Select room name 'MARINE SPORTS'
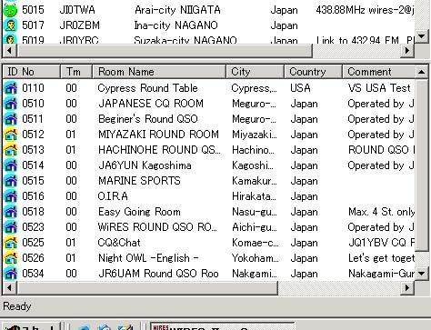431x330 pixels. point(139,181)
